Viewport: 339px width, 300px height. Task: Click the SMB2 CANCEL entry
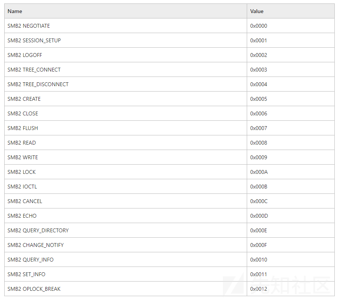coord(25,201)
